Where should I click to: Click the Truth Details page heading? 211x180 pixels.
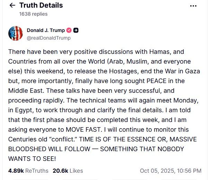[41, 6]
